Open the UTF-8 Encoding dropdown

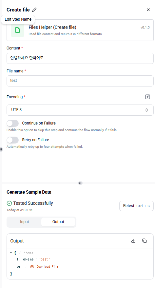point(80,110)
